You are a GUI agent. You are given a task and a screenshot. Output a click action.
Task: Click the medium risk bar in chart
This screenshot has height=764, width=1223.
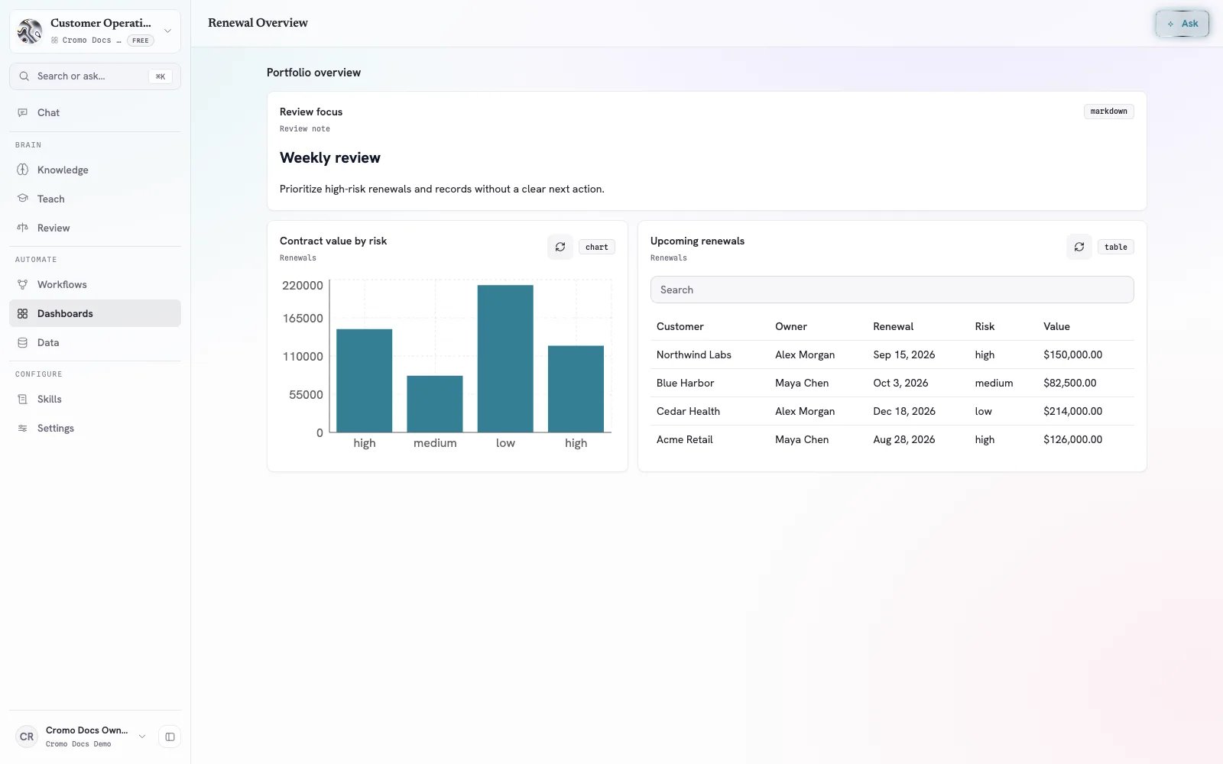click(435, 403)
